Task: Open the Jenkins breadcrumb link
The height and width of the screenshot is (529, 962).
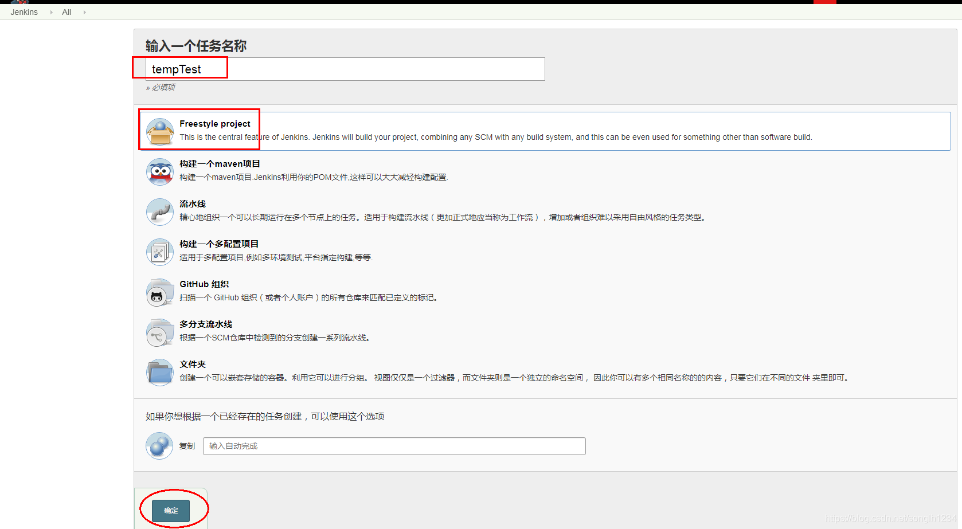Action: (24, 12)
